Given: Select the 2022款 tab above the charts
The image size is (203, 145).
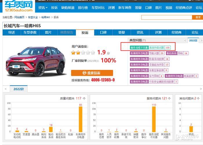Looking at the screenshot, I should (x=19, y=89).
